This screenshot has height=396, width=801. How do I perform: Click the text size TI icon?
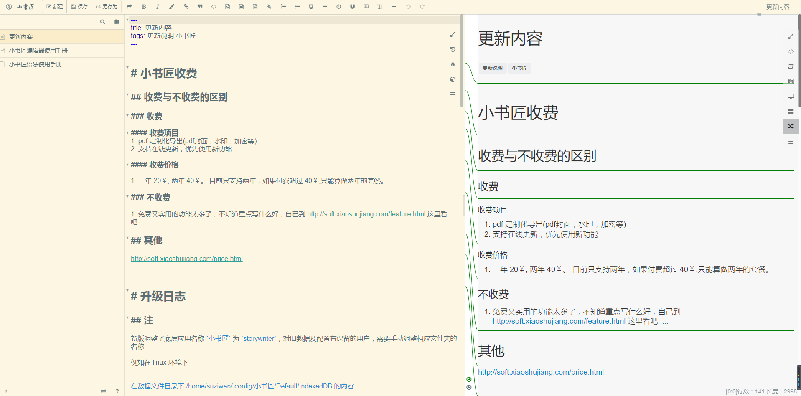(x=380, y=7)
